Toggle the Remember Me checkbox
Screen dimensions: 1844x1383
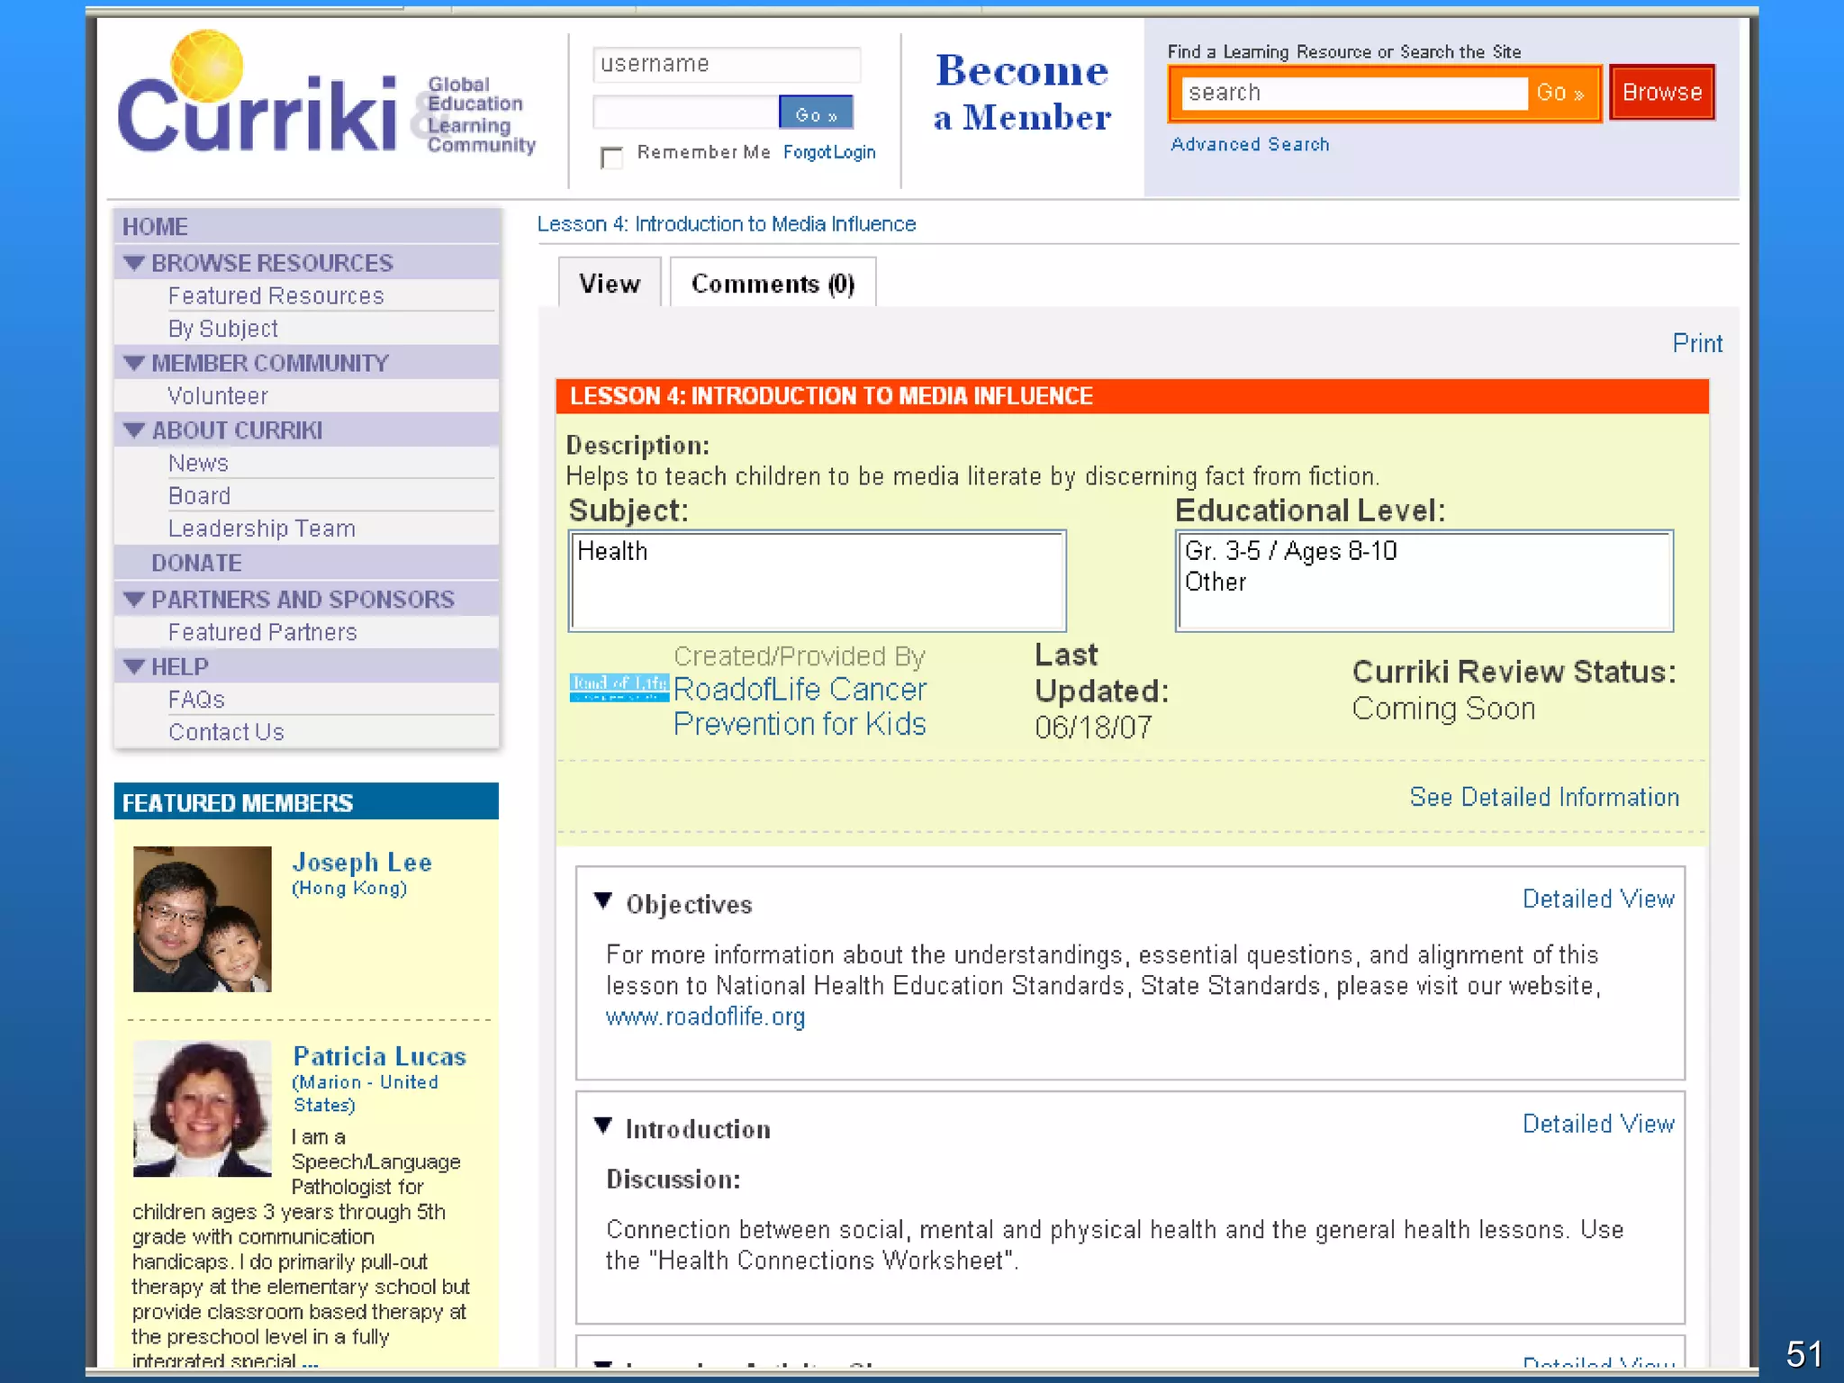(x=611, y=158)
